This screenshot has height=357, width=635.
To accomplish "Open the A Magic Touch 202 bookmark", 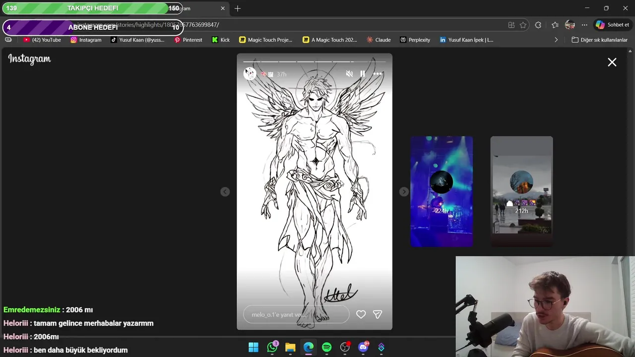I will (330, 40).
